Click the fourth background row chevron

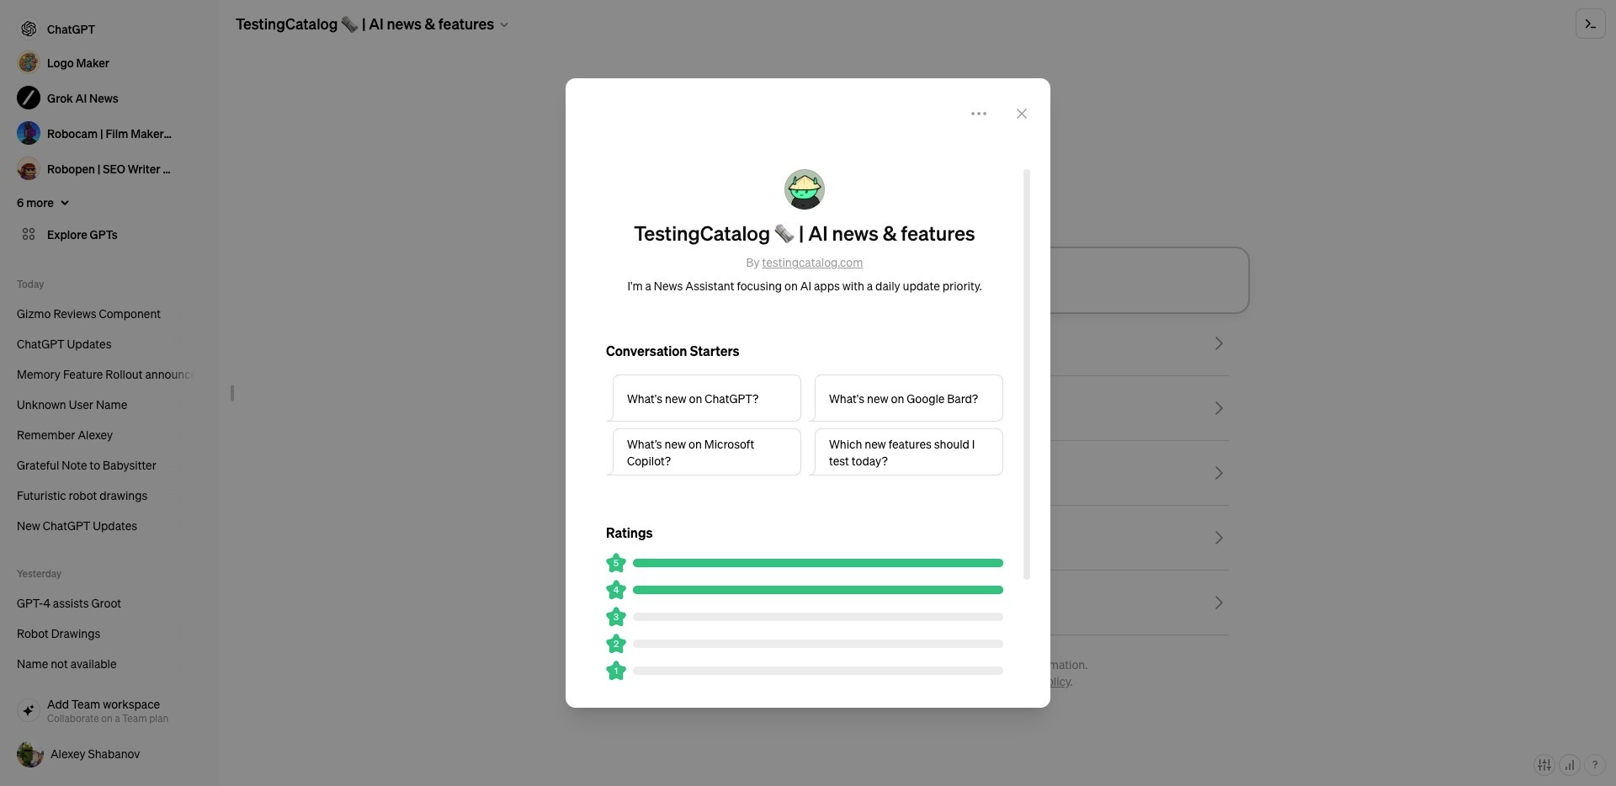click(x=1219, y=538)
